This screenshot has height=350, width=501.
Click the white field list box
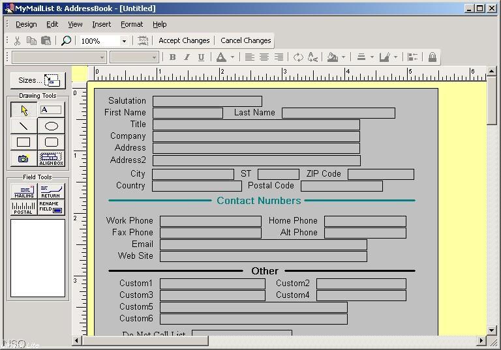click(38, 258)
